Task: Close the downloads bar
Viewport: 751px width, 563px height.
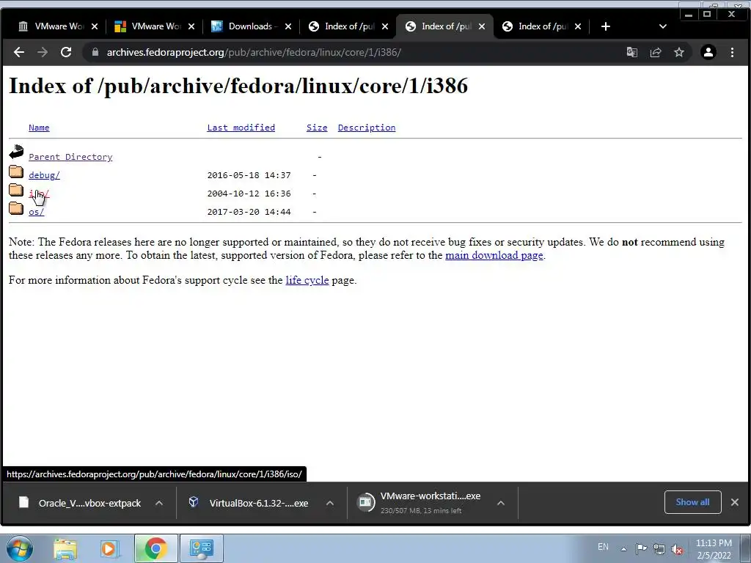Action: (735, 502)
